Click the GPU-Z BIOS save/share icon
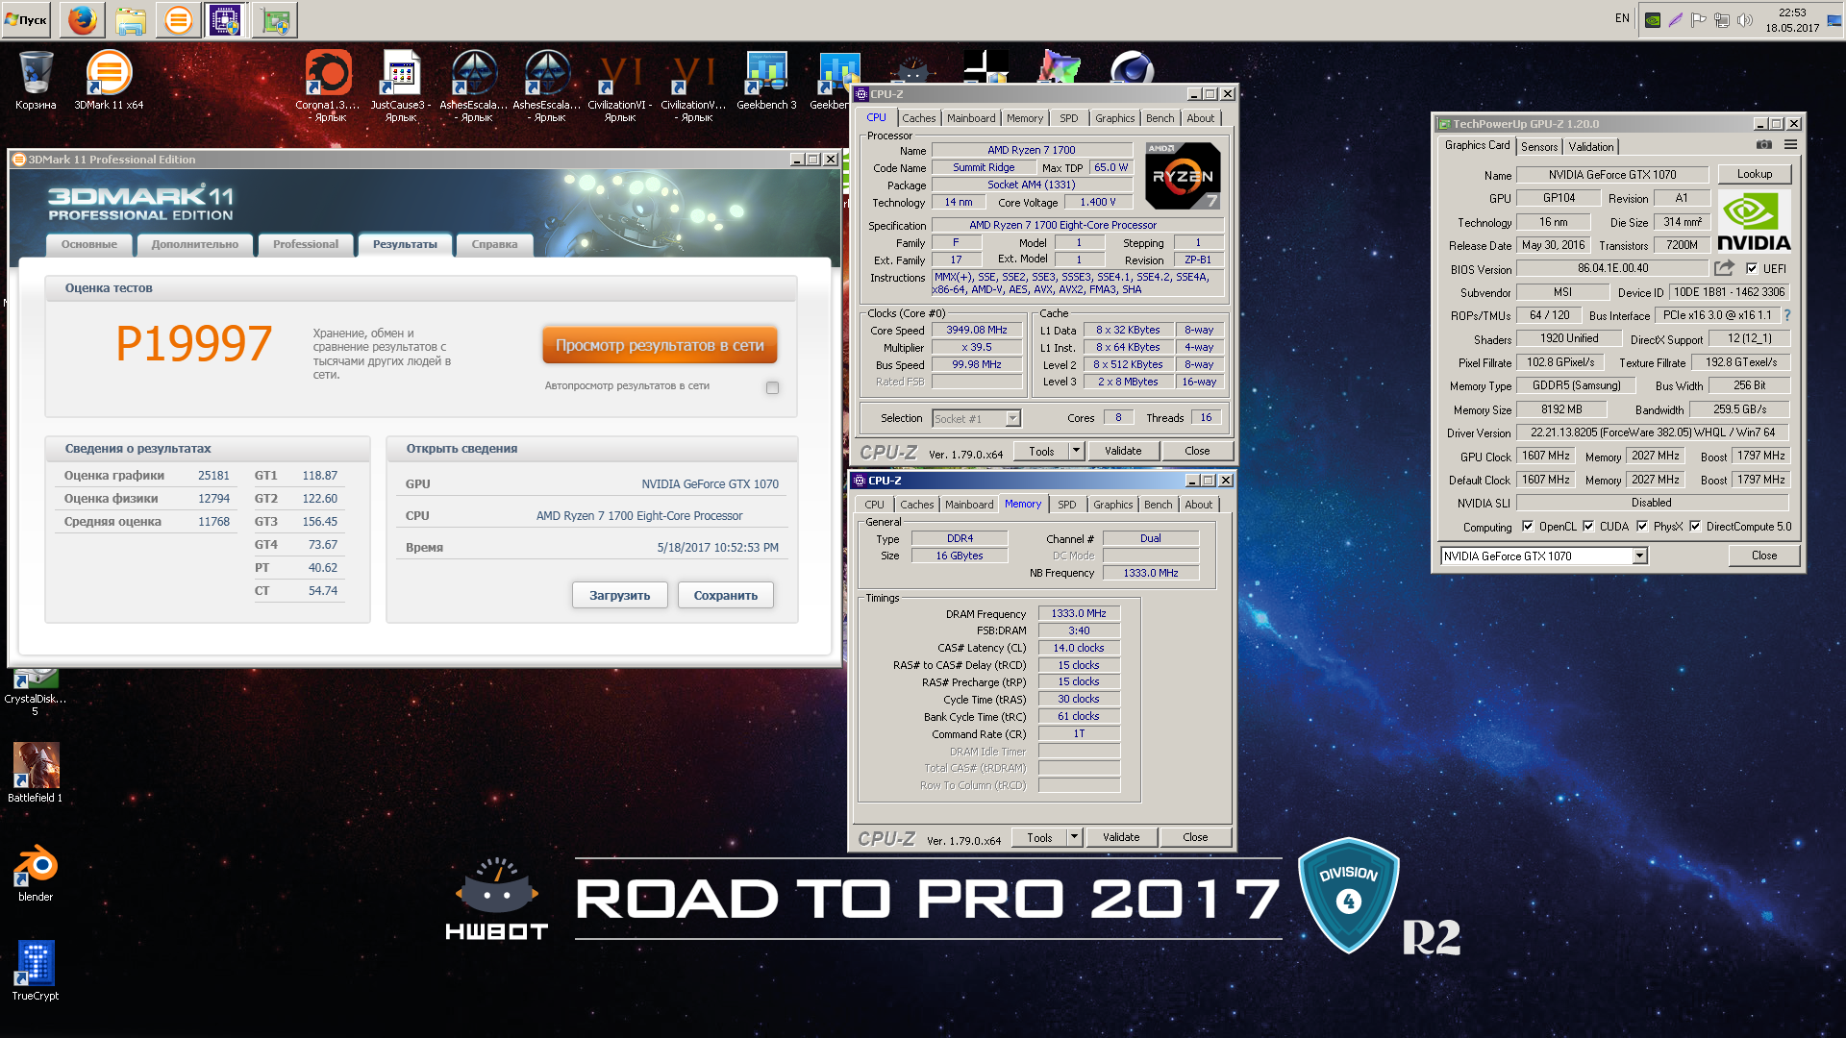1846x1038 pixels. 1724,268
